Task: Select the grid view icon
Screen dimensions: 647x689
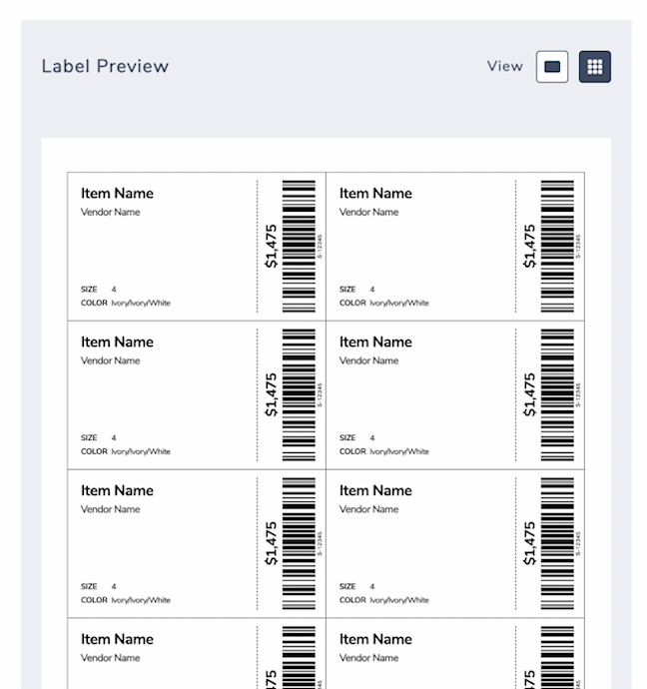Action: coord(595,67)
